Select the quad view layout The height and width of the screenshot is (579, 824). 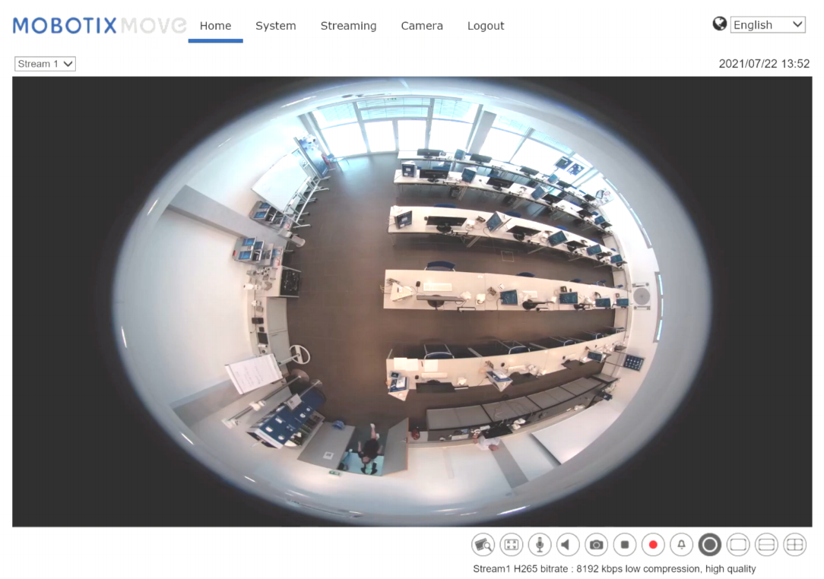click(794, 544)
